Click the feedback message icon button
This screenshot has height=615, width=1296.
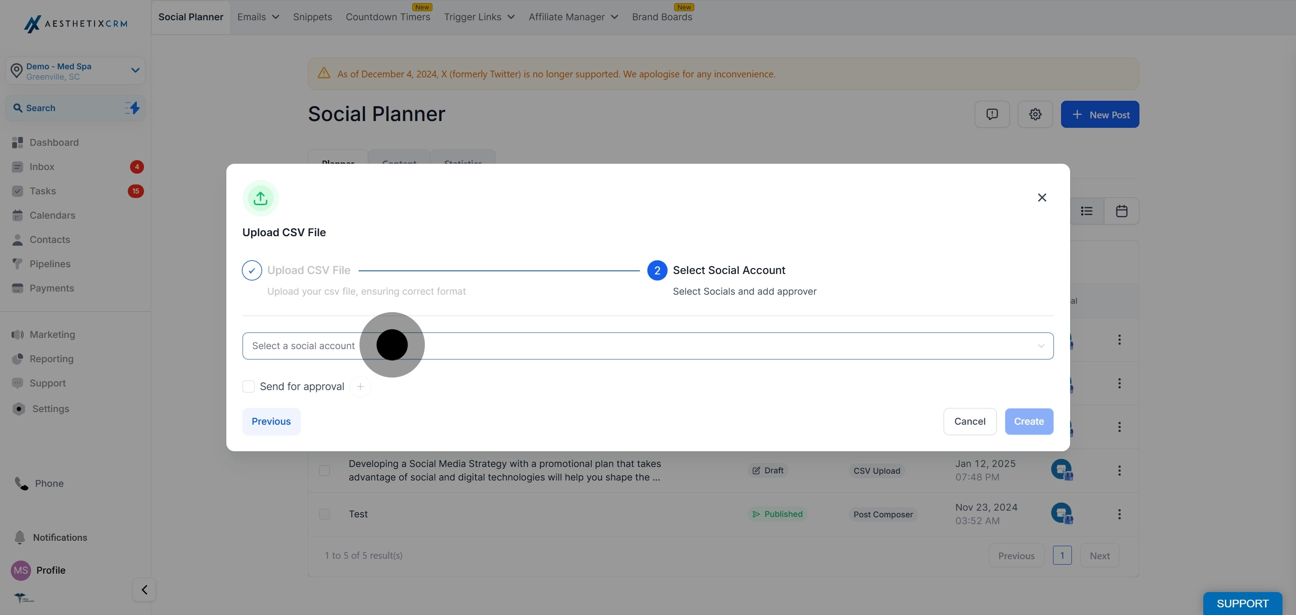pos(992,114)
